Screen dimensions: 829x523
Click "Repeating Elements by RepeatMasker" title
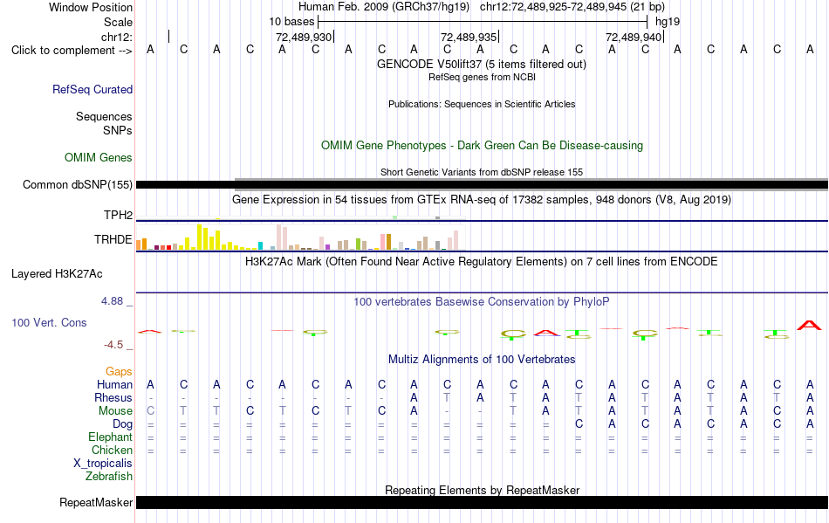point(483,490)
